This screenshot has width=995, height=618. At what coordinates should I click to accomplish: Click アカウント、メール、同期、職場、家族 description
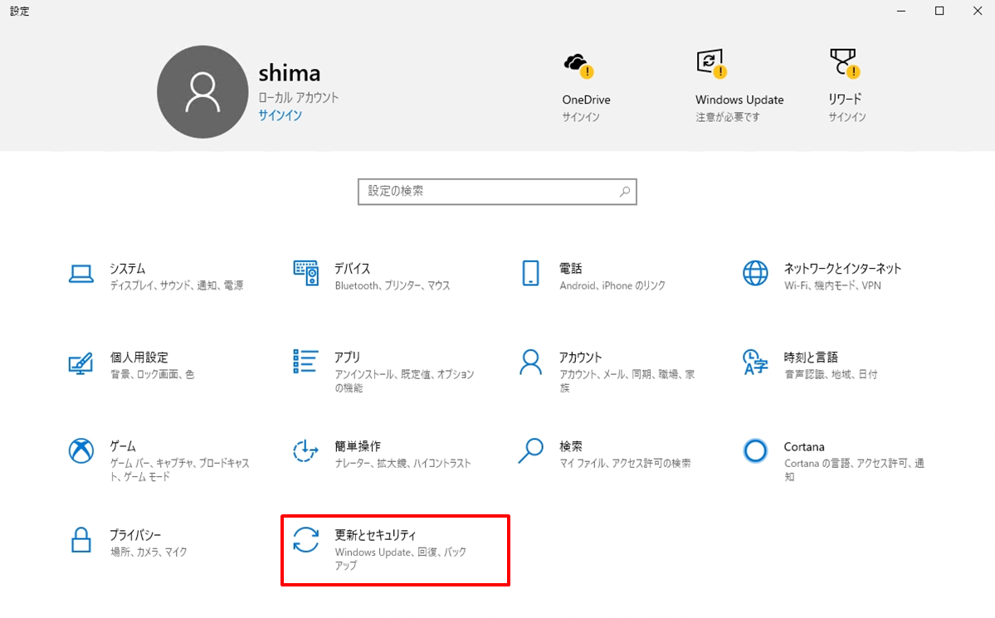[627, 381]
